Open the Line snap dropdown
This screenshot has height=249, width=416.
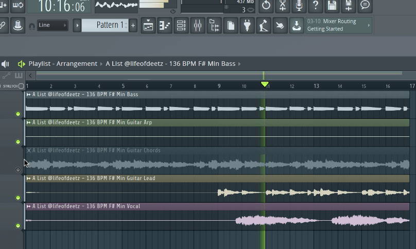click(x=53, y=25)
